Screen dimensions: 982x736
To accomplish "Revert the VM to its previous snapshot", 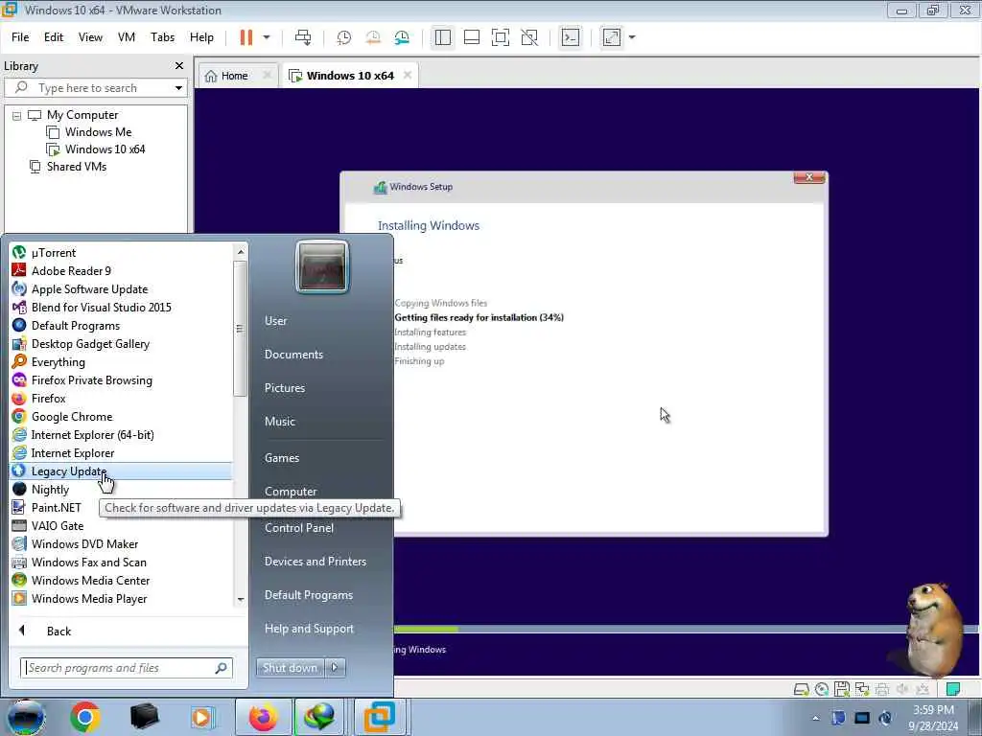I will 373,37.
